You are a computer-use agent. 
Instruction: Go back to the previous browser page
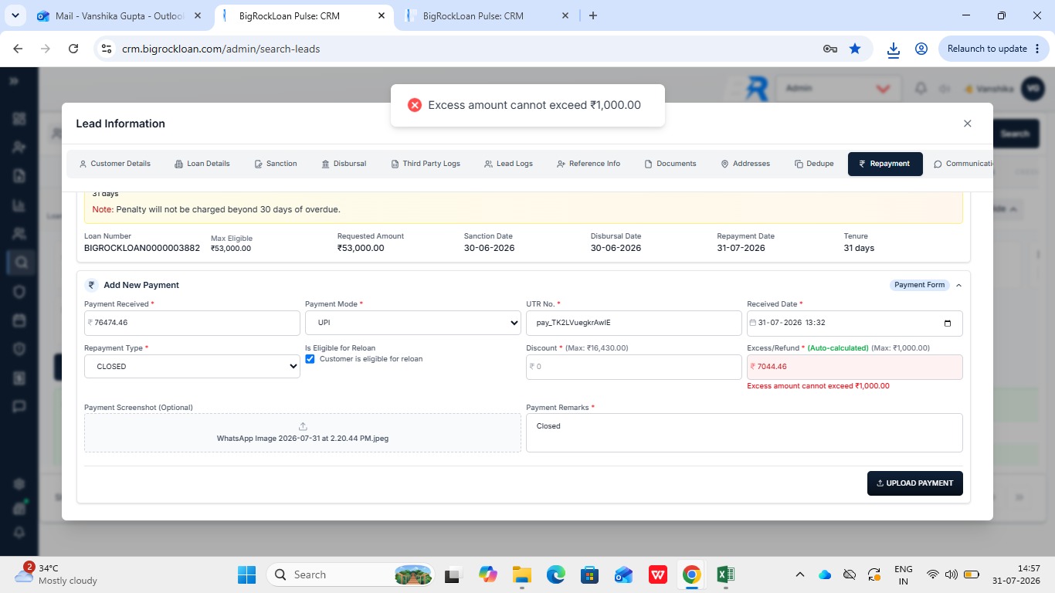[x=19, y=49]
